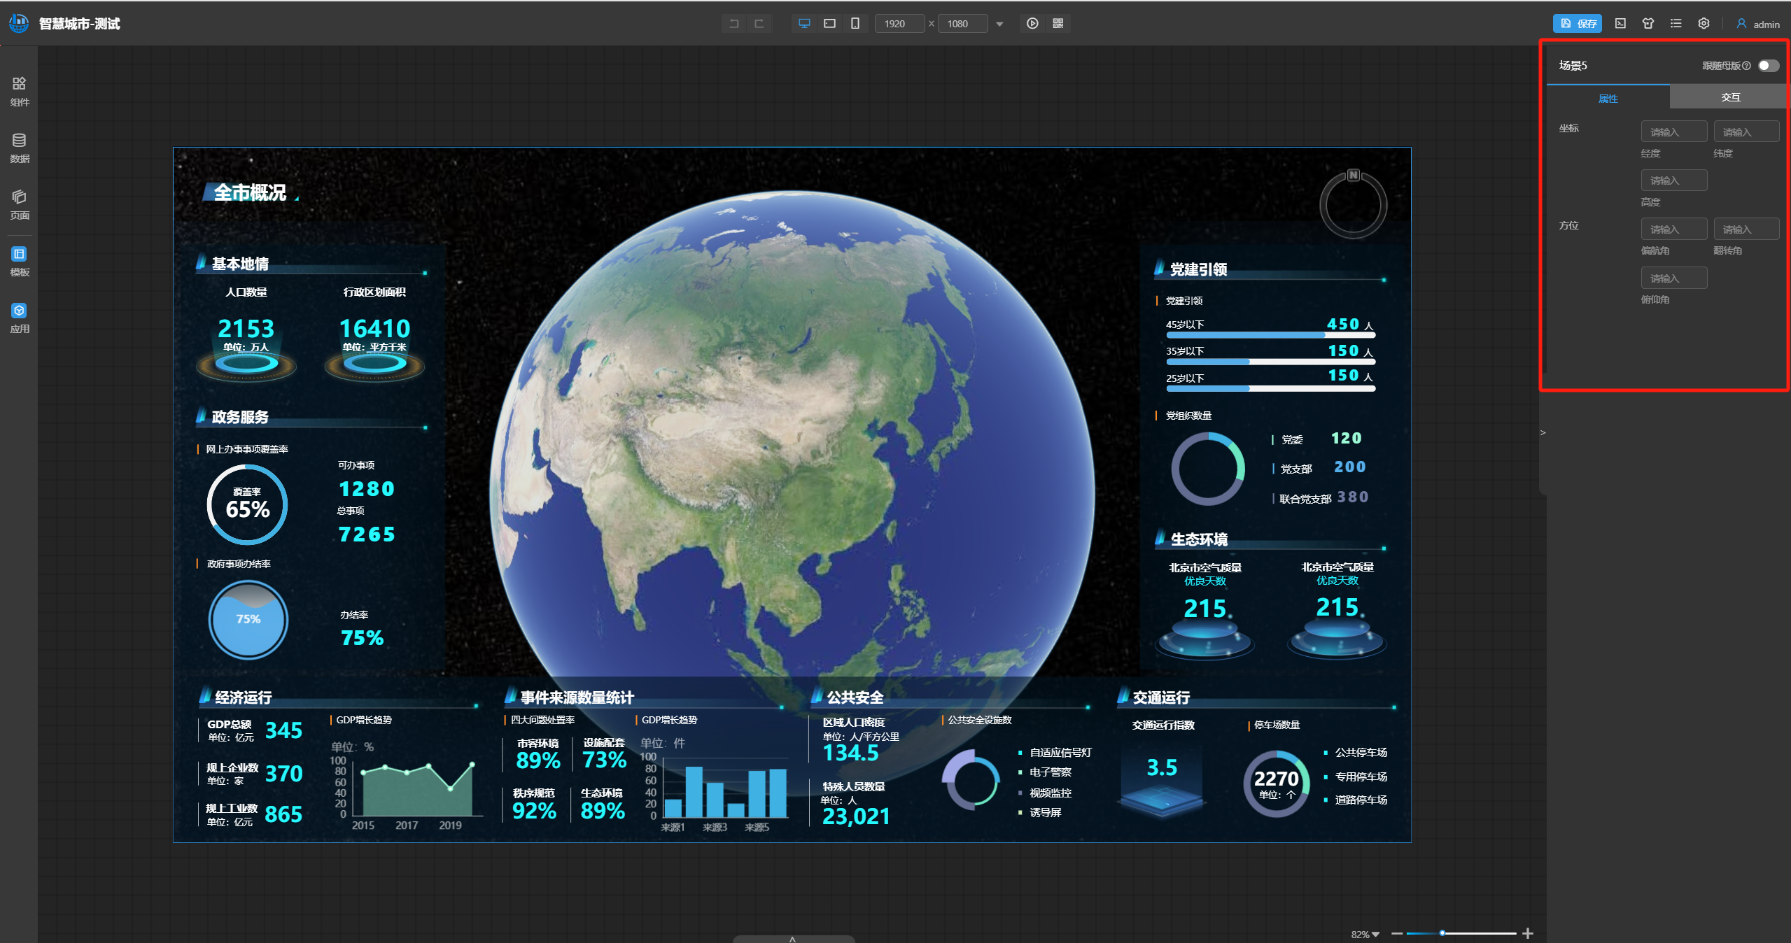The image size is (1791, 943).
Task: Open the 数据 data panel
Action: coord(20,148)
